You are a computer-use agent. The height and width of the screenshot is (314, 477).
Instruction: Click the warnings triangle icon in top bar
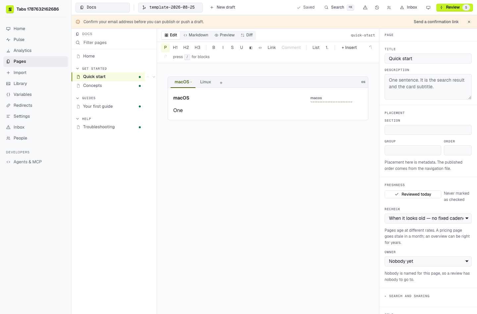(365, 7)
